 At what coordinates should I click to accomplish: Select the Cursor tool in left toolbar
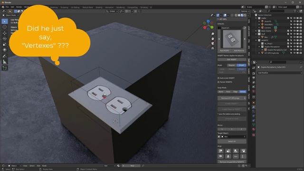pyautogui.click(x=5, y=27)
